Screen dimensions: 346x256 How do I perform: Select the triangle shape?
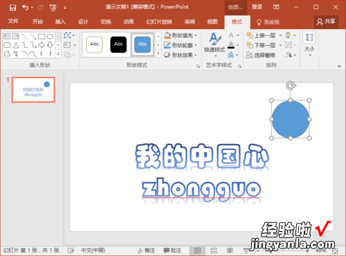(x=16, y=45)
